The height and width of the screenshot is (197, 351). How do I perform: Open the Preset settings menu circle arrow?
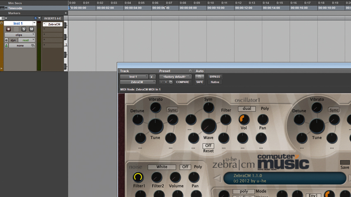pyautogui.click(x=190, y=71)
